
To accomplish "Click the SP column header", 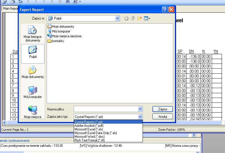I will tap(180, 51).
